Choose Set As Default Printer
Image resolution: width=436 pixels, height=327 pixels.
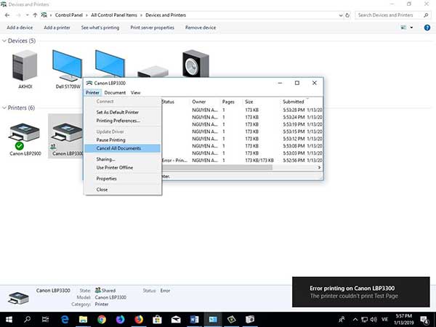point(122,113)
